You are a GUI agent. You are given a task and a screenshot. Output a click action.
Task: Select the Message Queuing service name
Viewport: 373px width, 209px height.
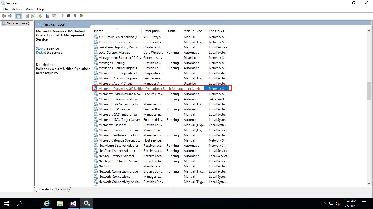coord(111,63)
